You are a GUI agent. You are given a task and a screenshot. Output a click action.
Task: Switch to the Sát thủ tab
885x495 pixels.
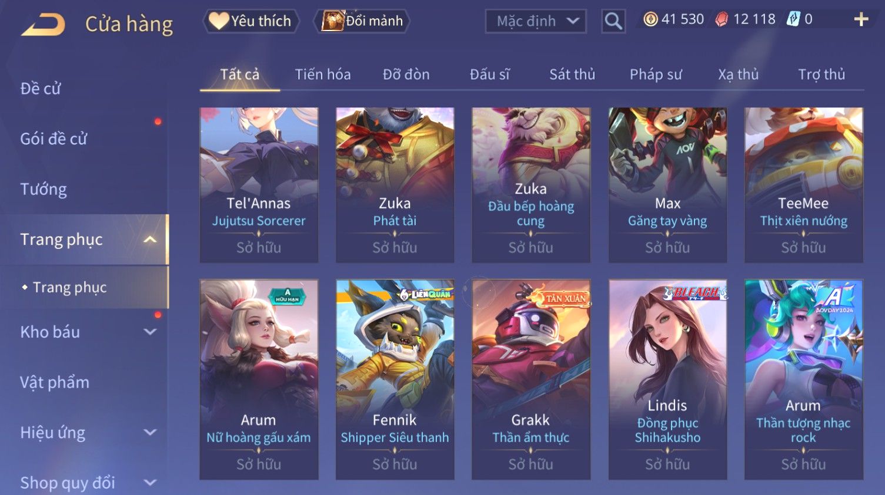(572, 75)
